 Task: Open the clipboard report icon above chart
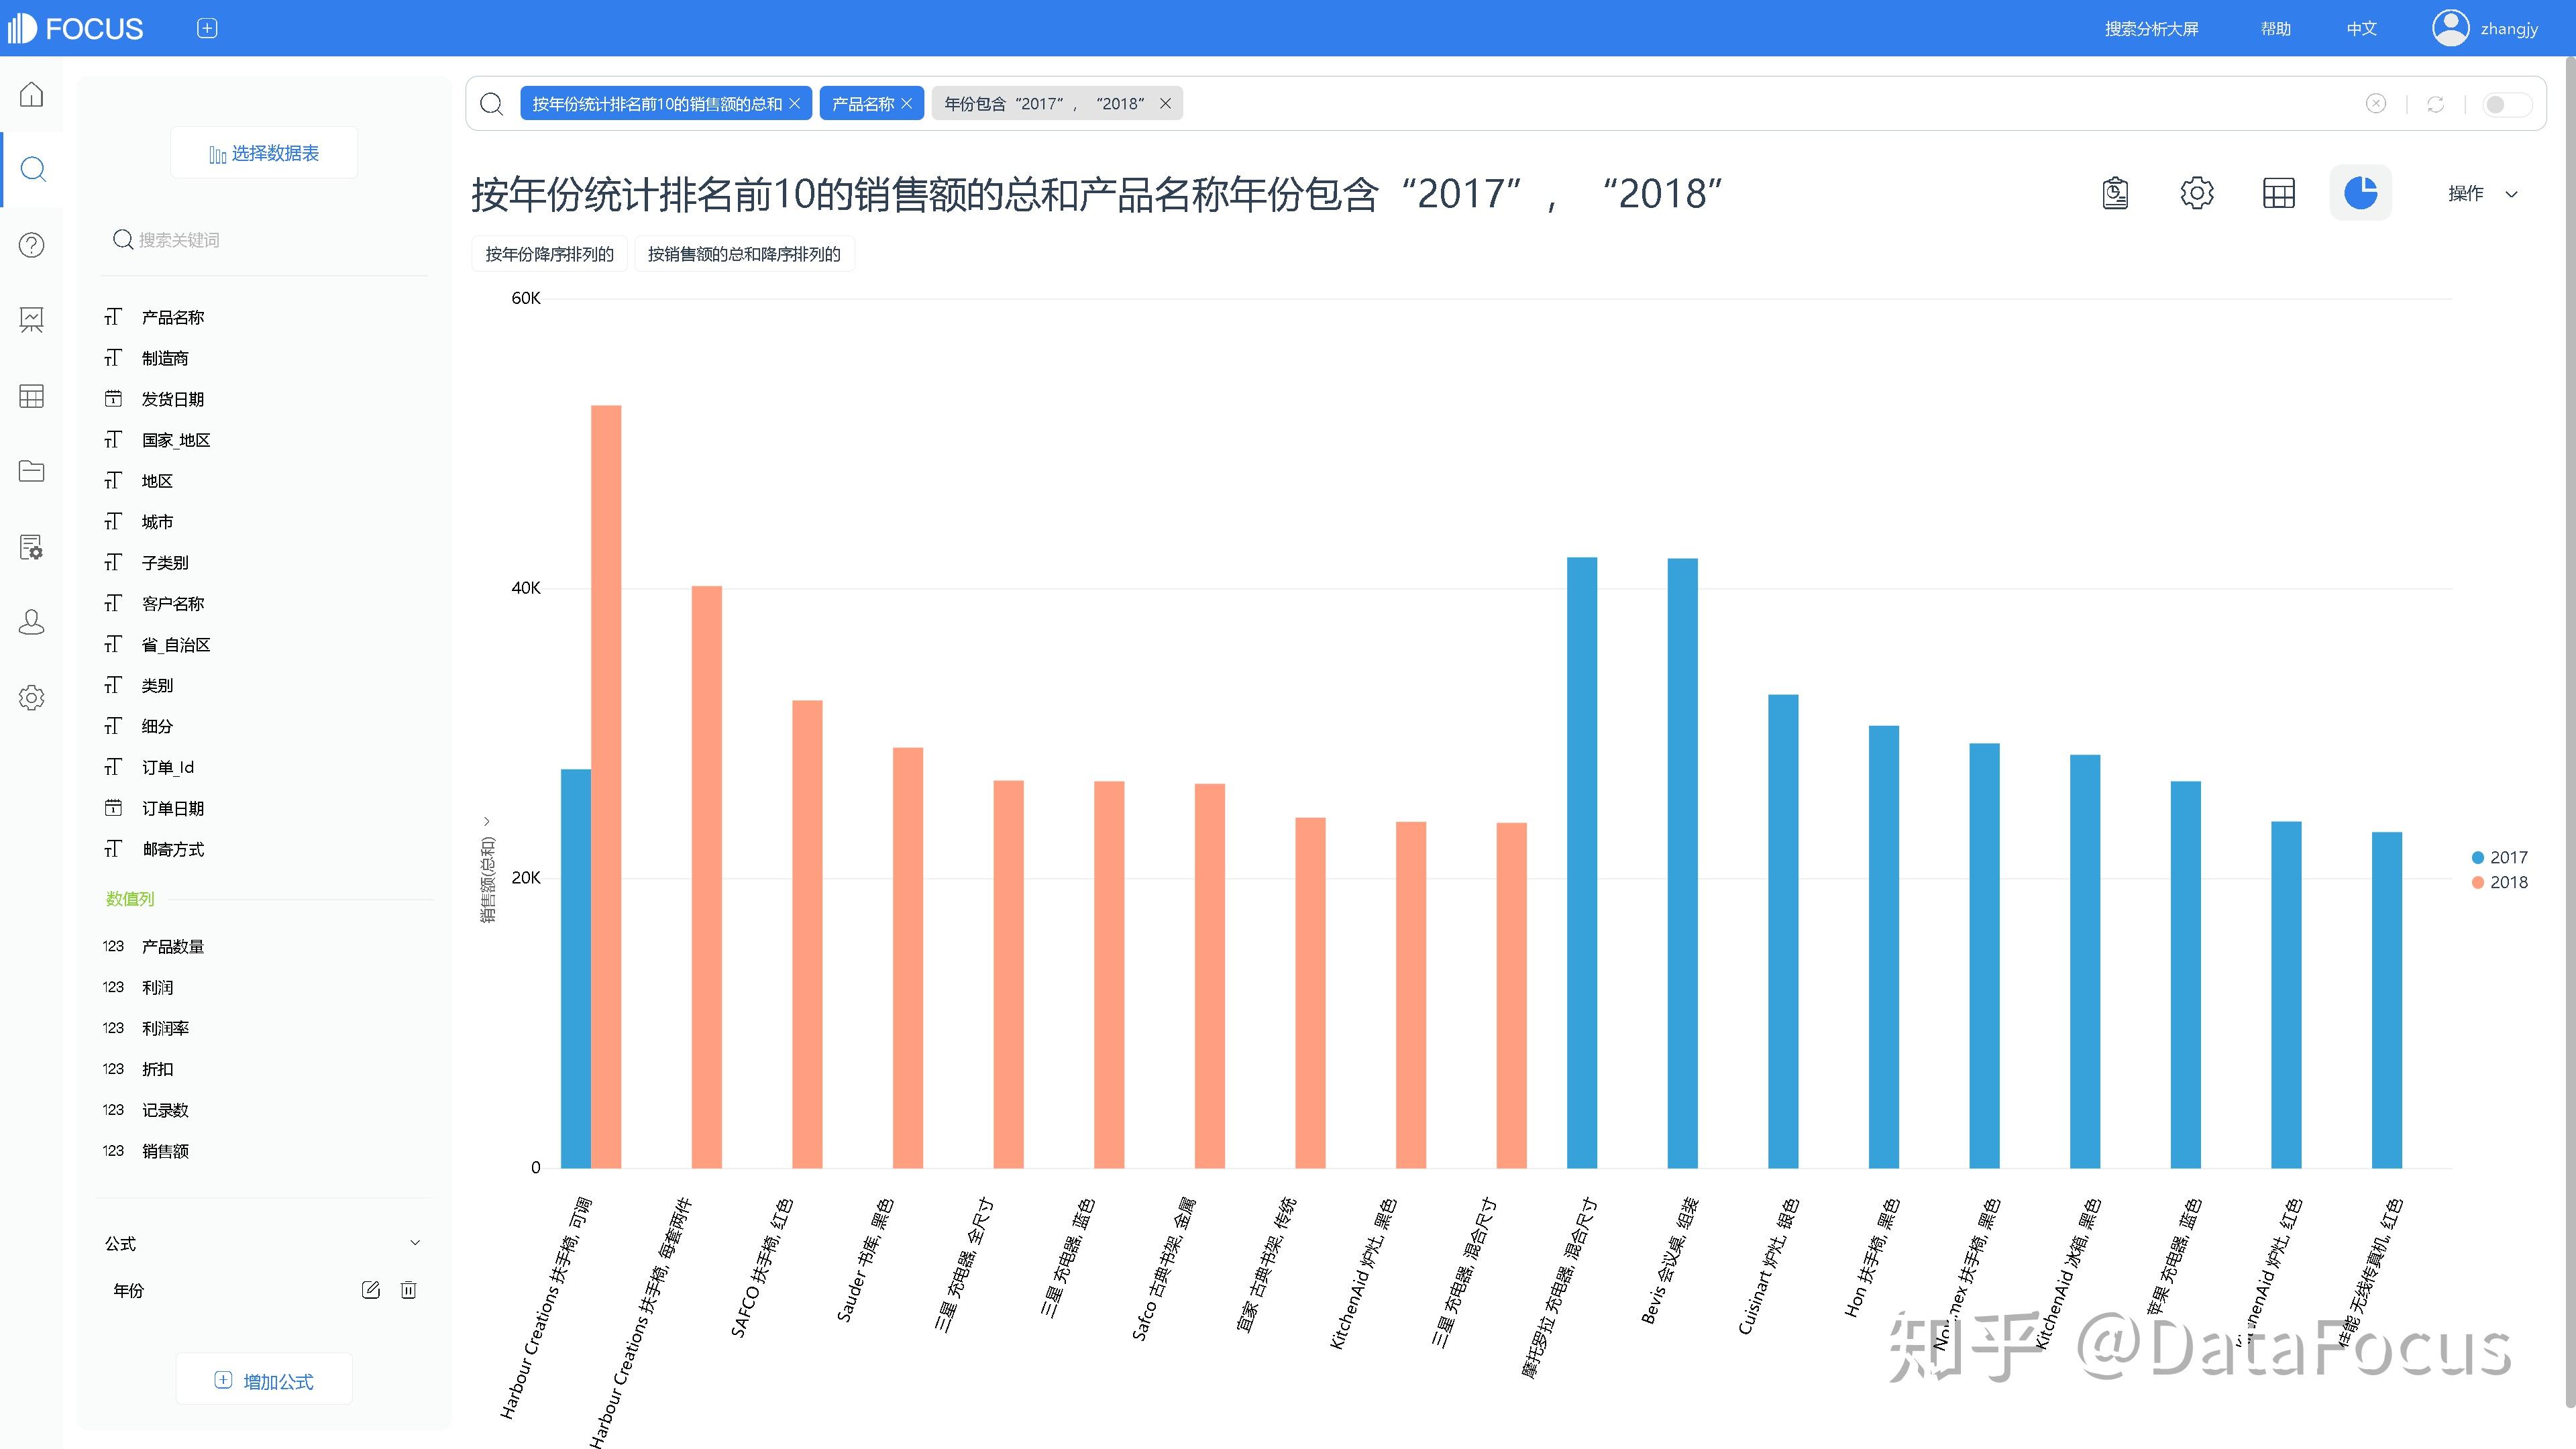coord(2115,193)
